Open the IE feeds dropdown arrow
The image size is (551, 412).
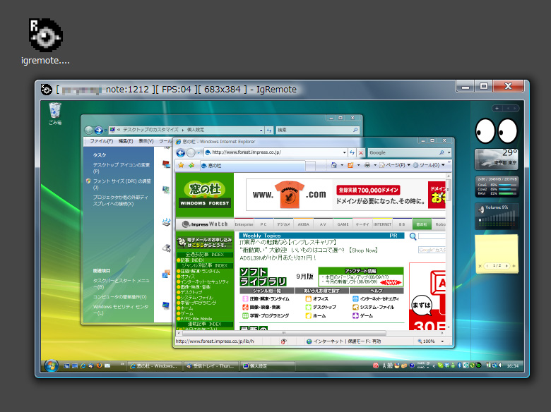[358, 165]
